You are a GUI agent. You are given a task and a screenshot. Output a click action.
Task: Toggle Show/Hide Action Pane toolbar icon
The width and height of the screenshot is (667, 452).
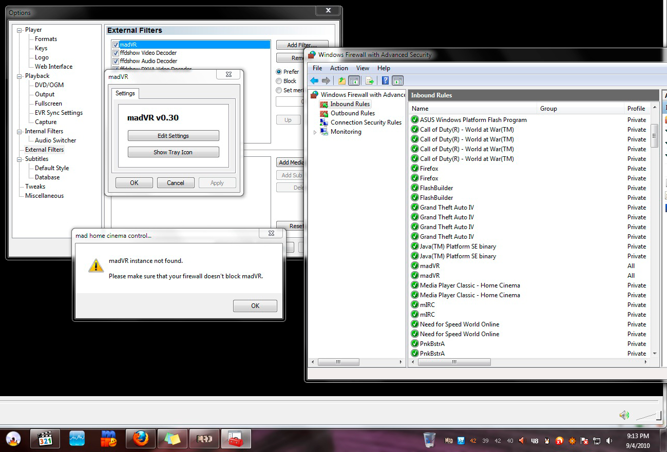pos(398,80)
